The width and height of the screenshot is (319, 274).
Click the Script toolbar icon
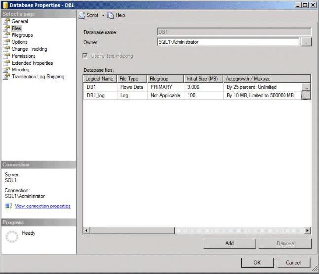[x=82, y=15]
